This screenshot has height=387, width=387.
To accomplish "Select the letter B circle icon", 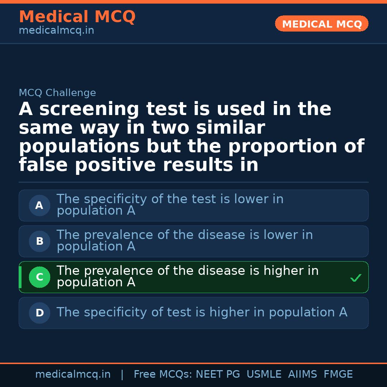I will (39, 242).
